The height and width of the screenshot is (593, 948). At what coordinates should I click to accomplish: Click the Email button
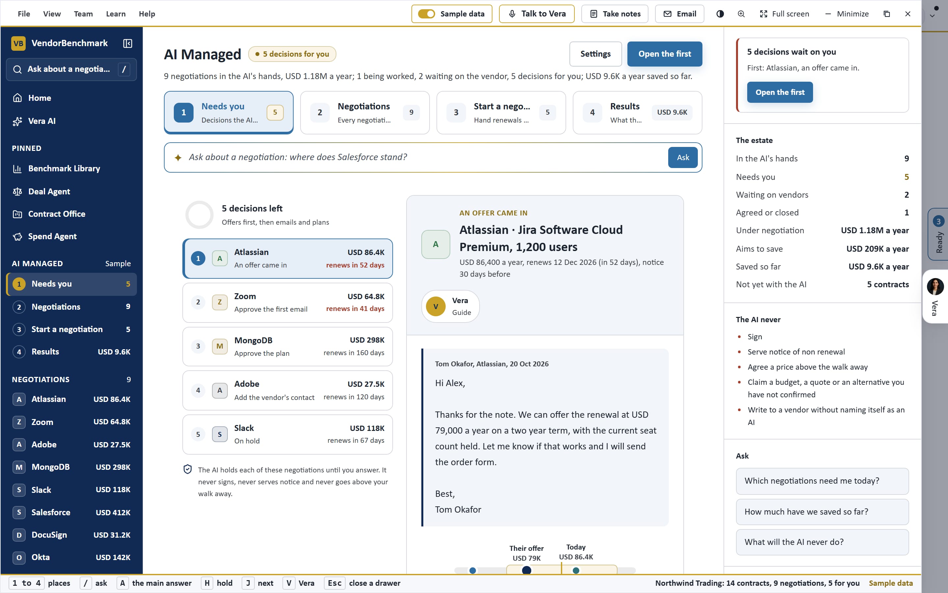[x=679, y=14]
